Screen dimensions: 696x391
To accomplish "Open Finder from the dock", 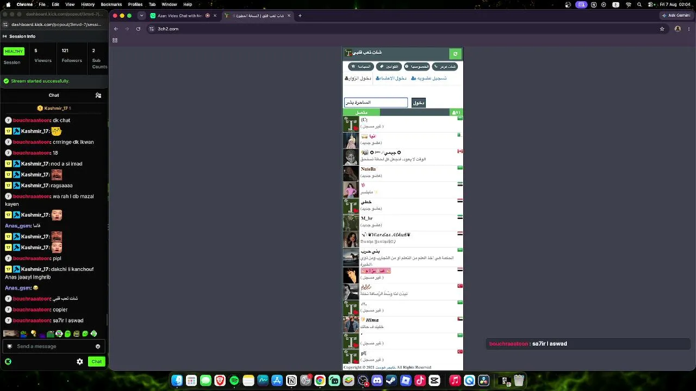I will coord(177,381).
